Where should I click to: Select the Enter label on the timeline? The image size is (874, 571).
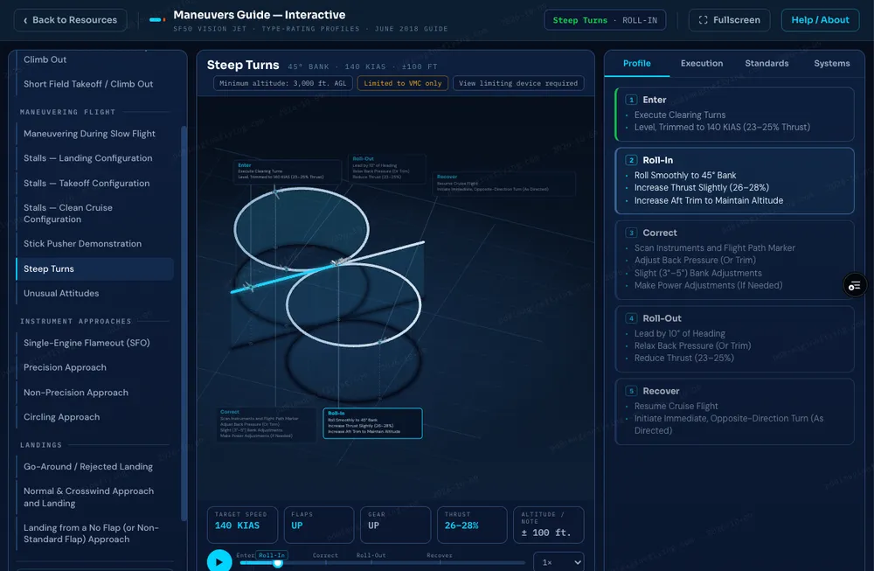tap(246, 555)
